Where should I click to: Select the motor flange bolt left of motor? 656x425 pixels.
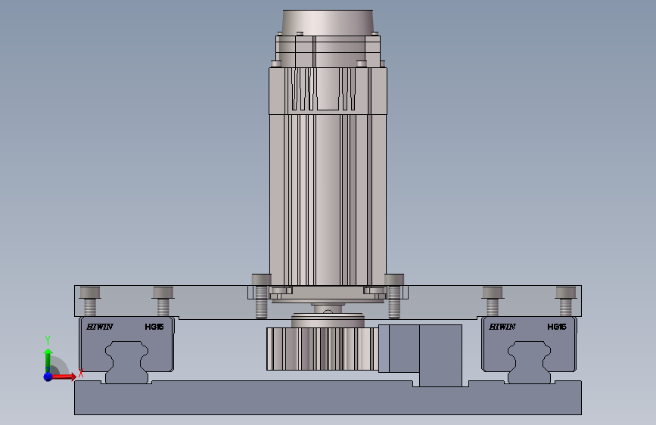click(x=261, y=296)
